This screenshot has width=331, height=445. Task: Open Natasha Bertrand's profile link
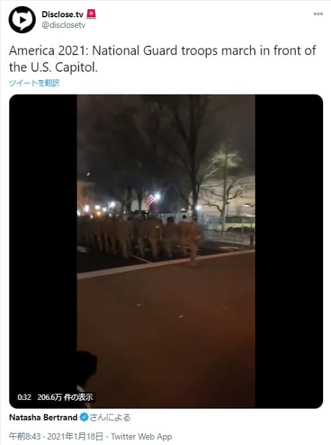(x=43, y=417)
